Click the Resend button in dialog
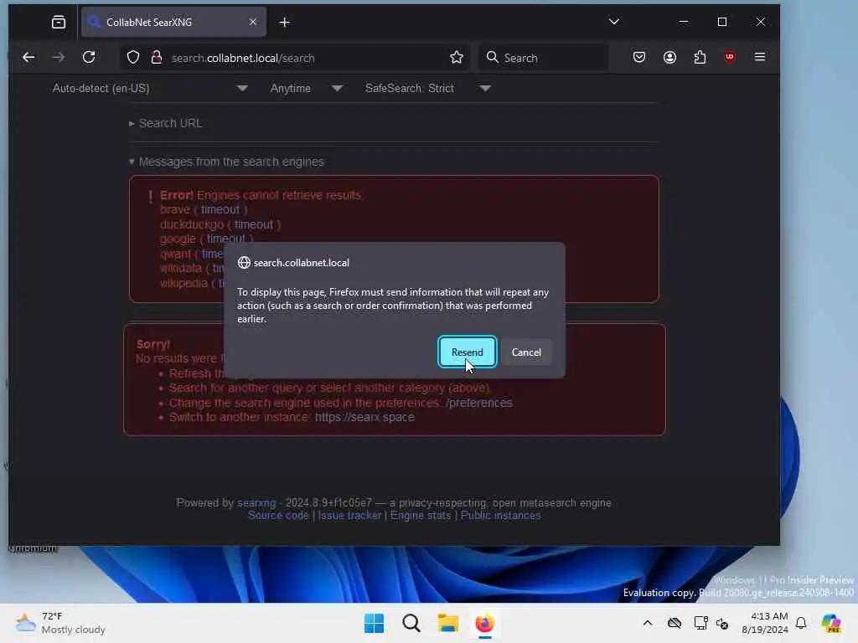This screenshot has height=643, width=858. tap(468, 352)
